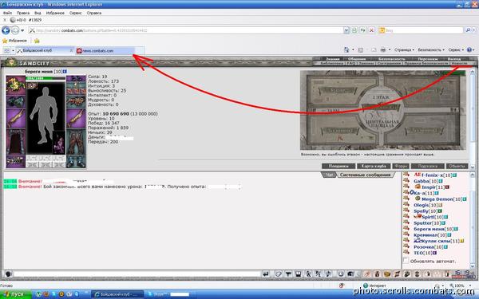Viewport: 479px width, 299px height.
Task: Click the Выход game menu item
Action: (454, 58)
